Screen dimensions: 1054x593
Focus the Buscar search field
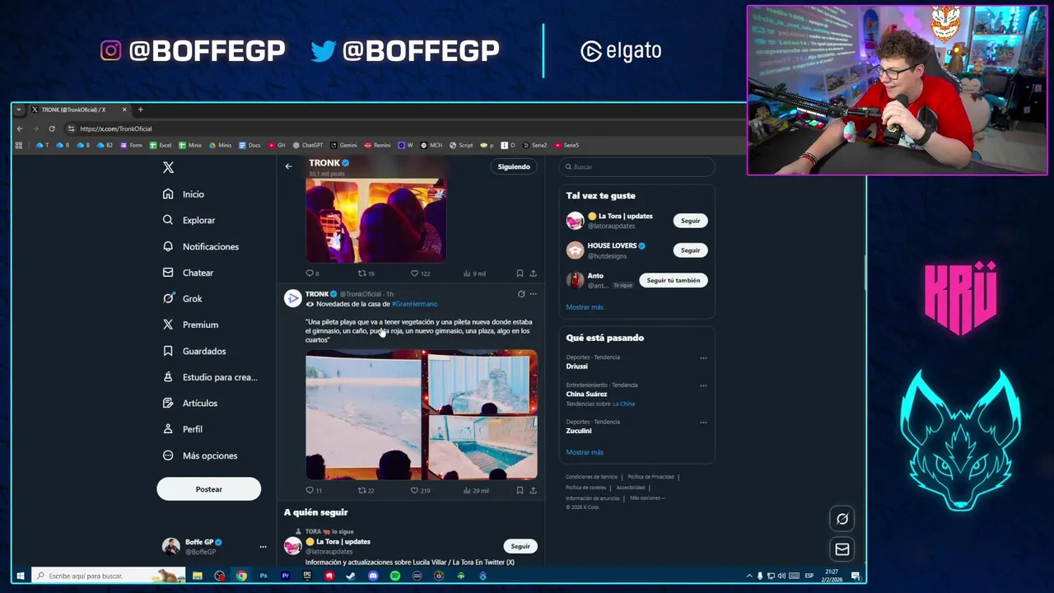(637, 166)
